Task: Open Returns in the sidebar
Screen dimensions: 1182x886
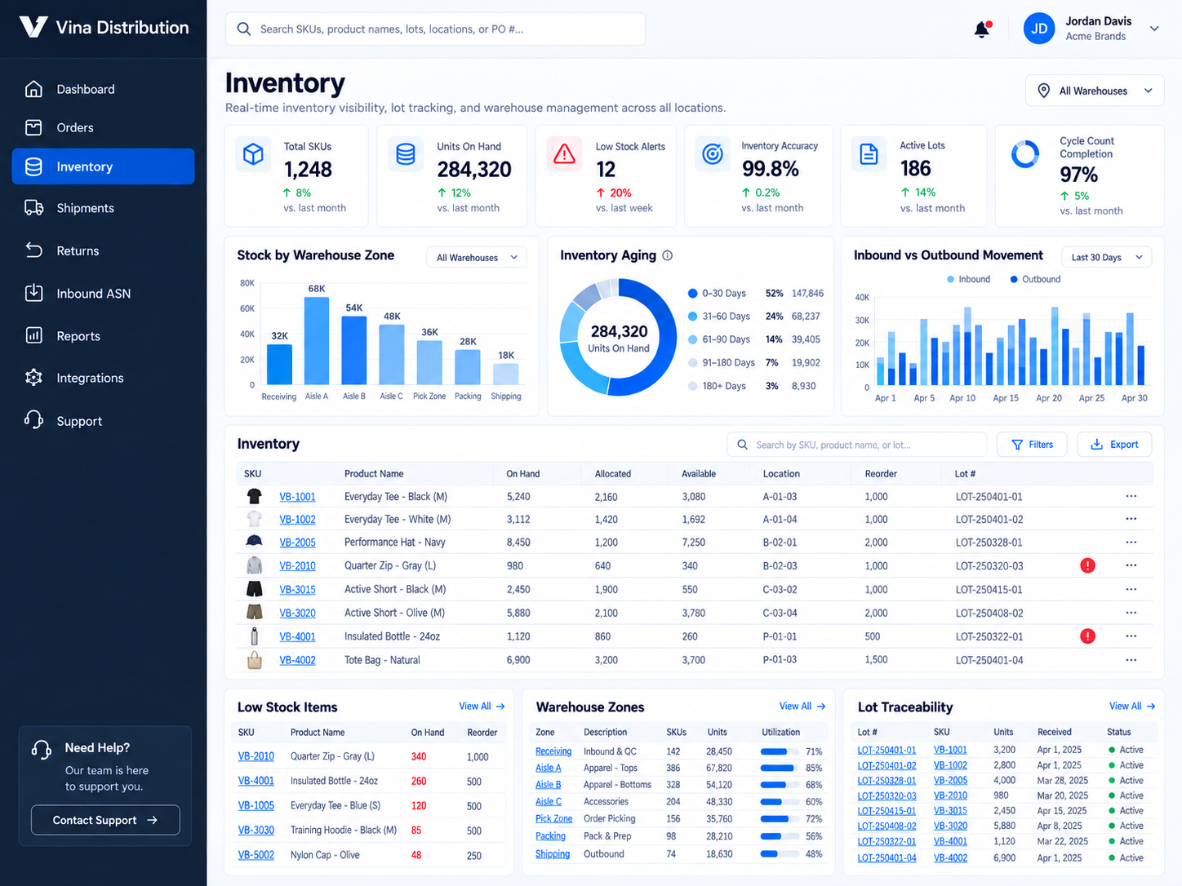Action: 104,250
